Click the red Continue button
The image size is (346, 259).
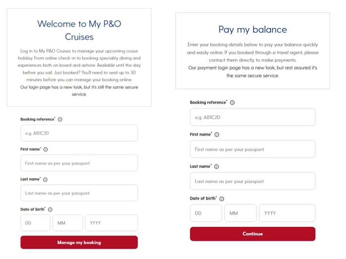click(252, 234)
